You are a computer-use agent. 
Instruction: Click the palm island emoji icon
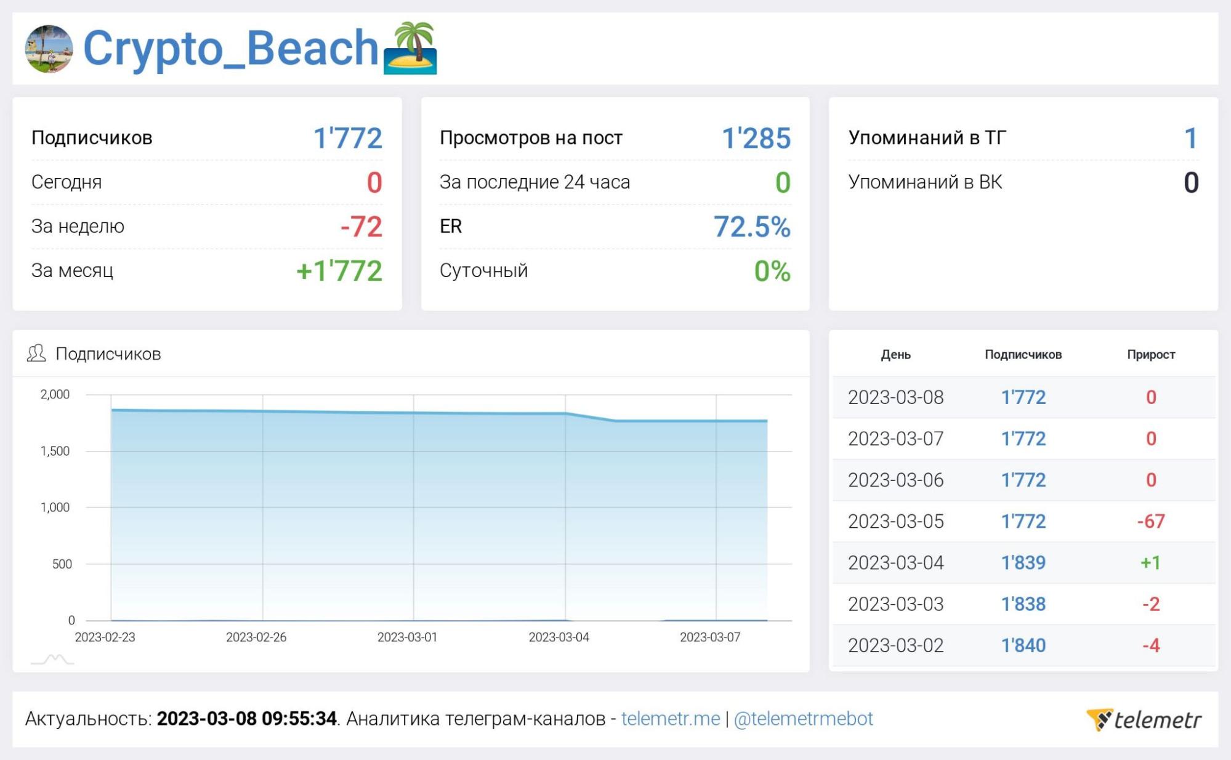pyautogui.click(x=410, y=49)
